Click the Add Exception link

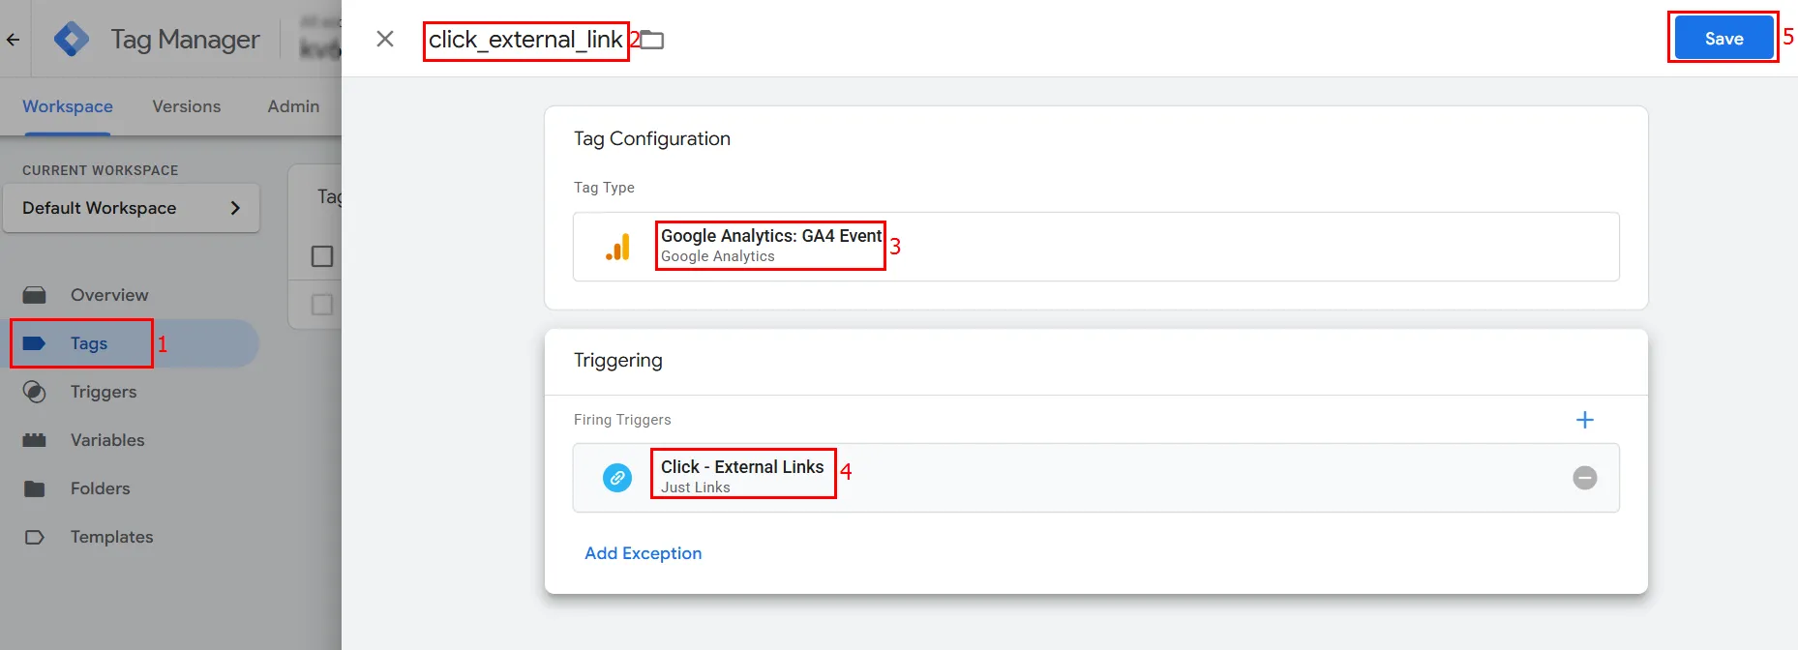644,553
